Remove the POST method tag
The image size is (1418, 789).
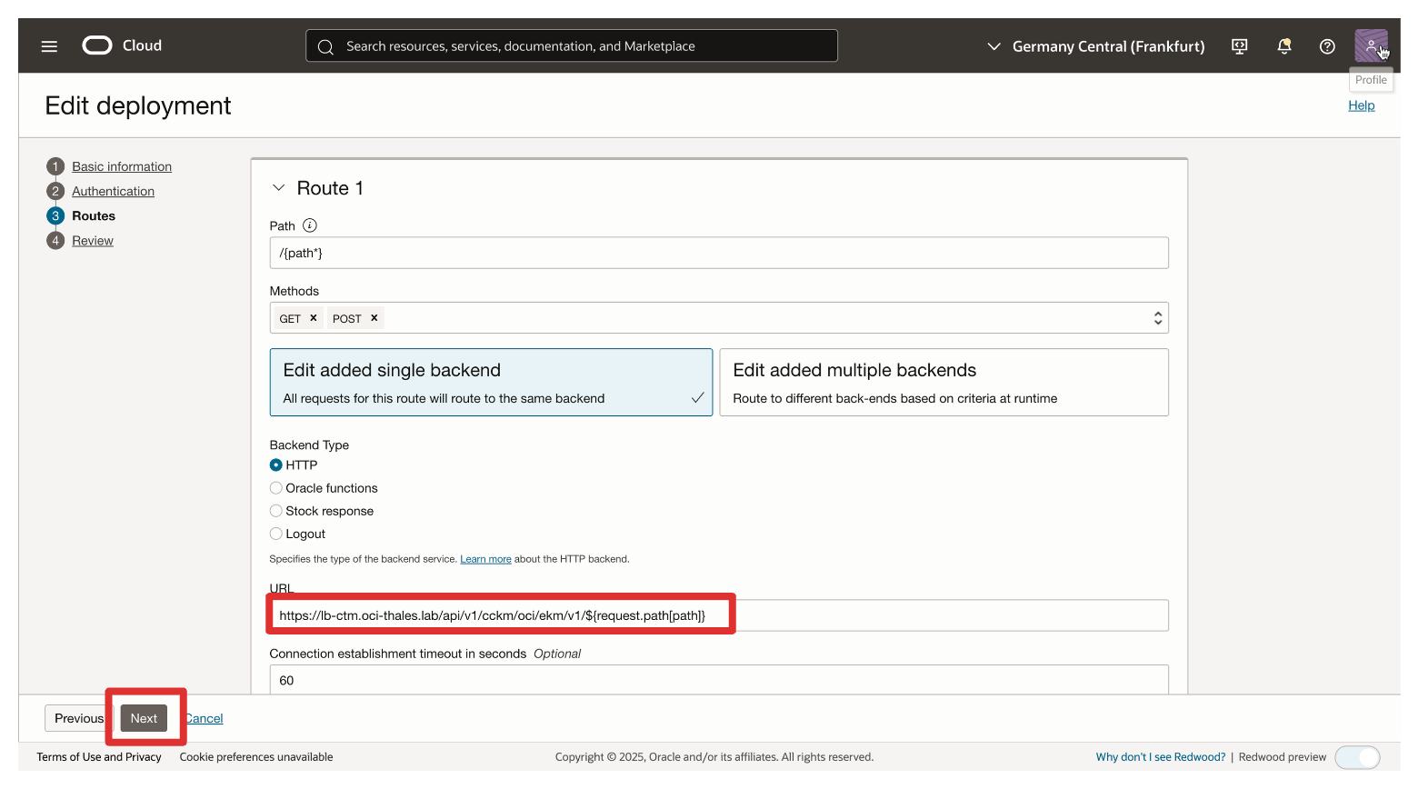(374, 318)
